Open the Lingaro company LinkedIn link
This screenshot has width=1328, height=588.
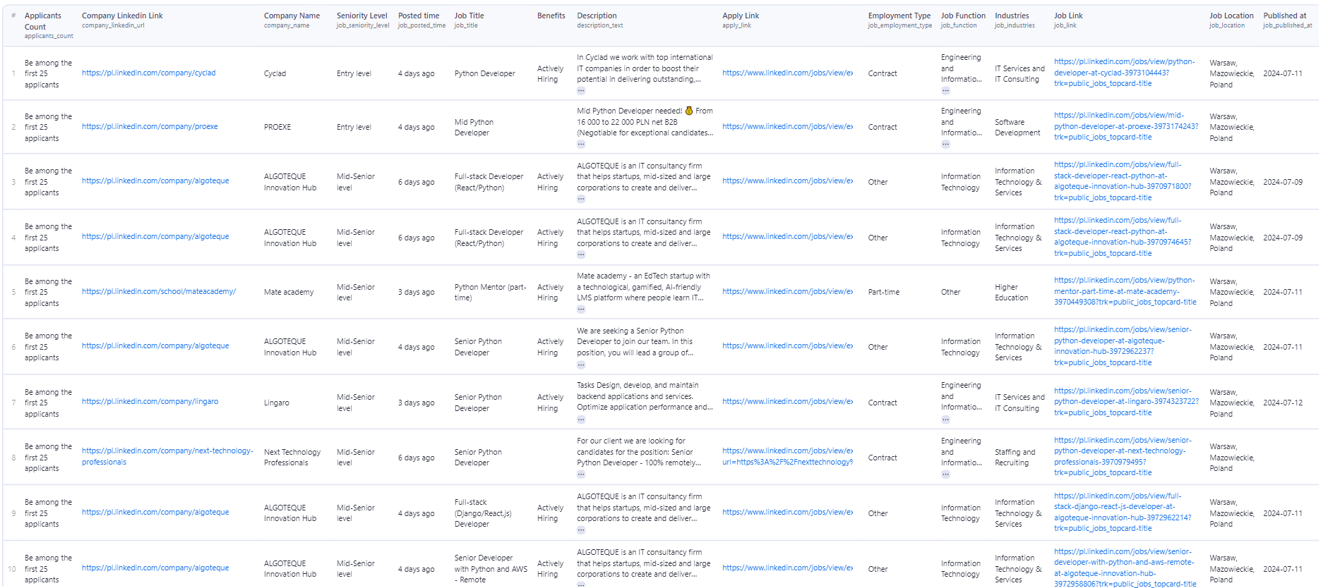[x=150, y=402]
